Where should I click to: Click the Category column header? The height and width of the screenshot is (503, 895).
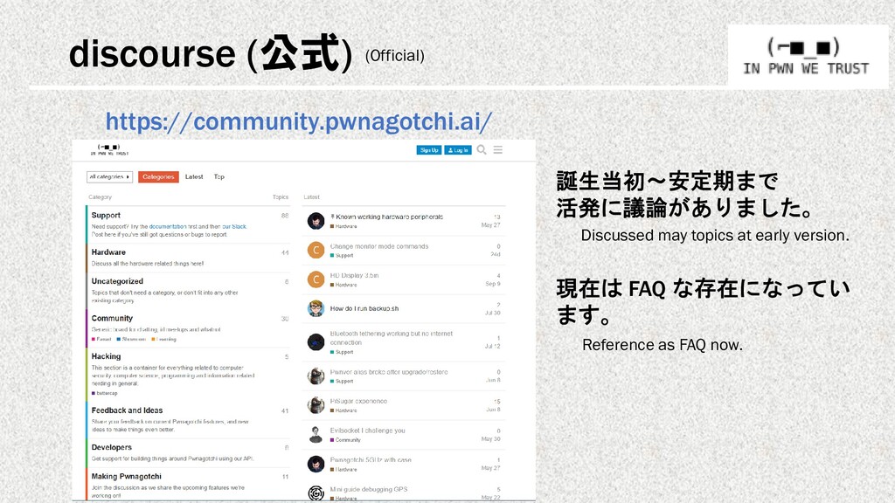point(100,196)
